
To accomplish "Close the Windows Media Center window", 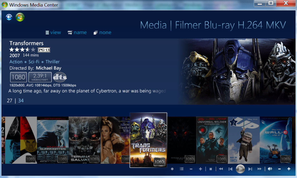I will click(286, 3).
